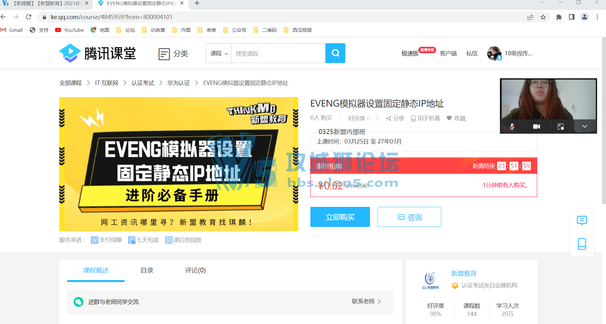This screenshot has width=606, height=324.
Task: Open the 分类 category menu icon
Action: [164, 54]
